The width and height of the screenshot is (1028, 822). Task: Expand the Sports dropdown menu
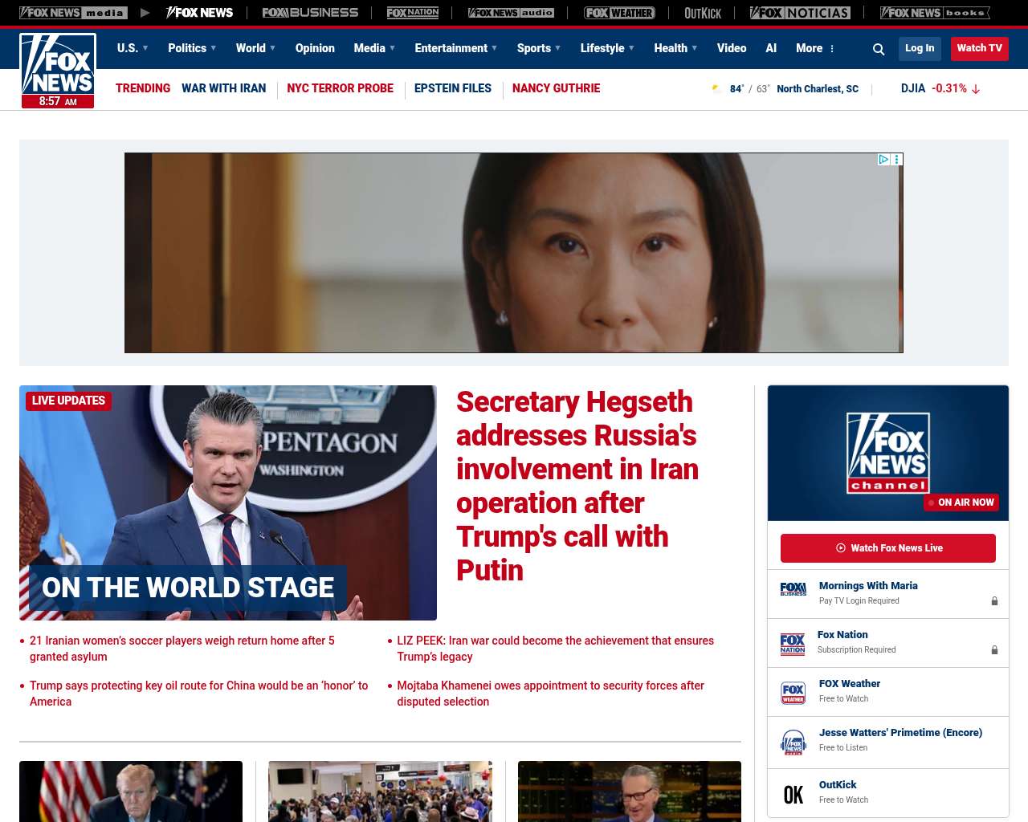tap(539, 48)
